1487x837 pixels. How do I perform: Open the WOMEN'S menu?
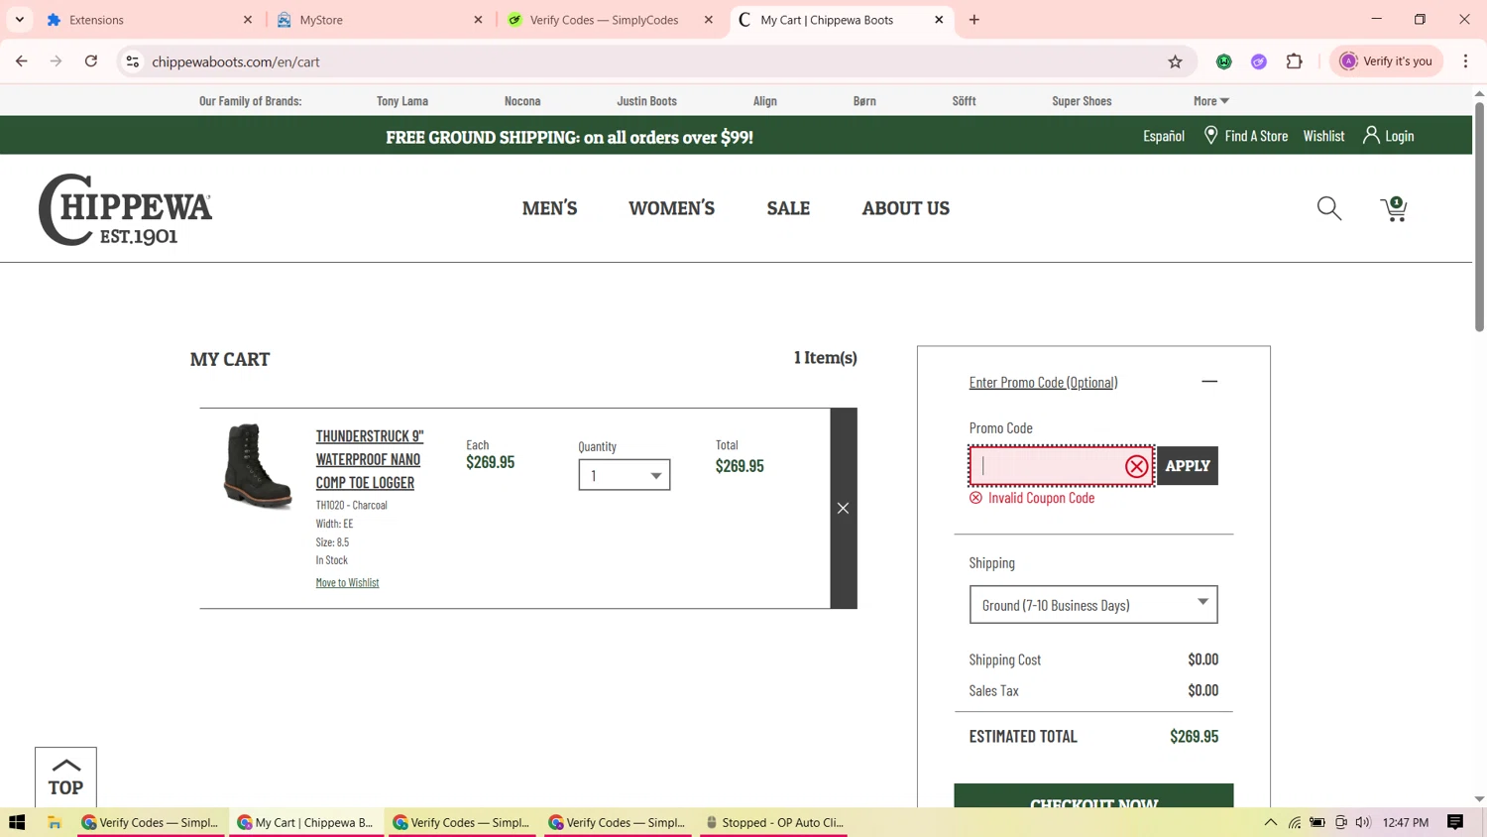click(671, 208)
